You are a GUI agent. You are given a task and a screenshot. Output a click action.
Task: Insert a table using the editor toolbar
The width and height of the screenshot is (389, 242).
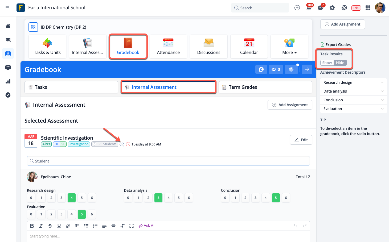(77, 226)
